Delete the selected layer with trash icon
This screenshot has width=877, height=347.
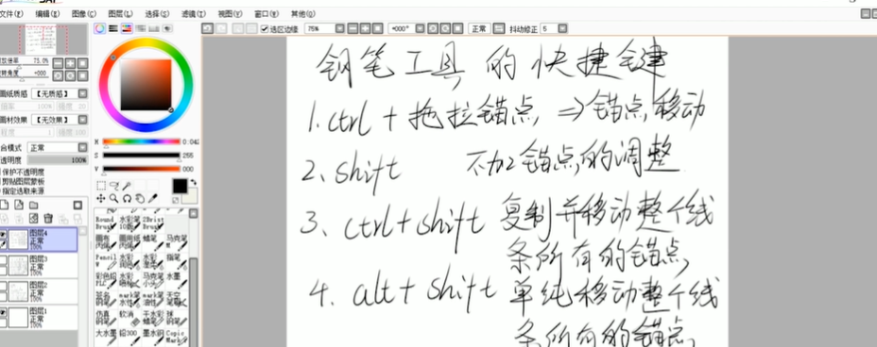[48, 218]
